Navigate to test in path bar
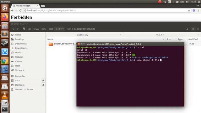This screenshot has height=113, width=201. 51,29
